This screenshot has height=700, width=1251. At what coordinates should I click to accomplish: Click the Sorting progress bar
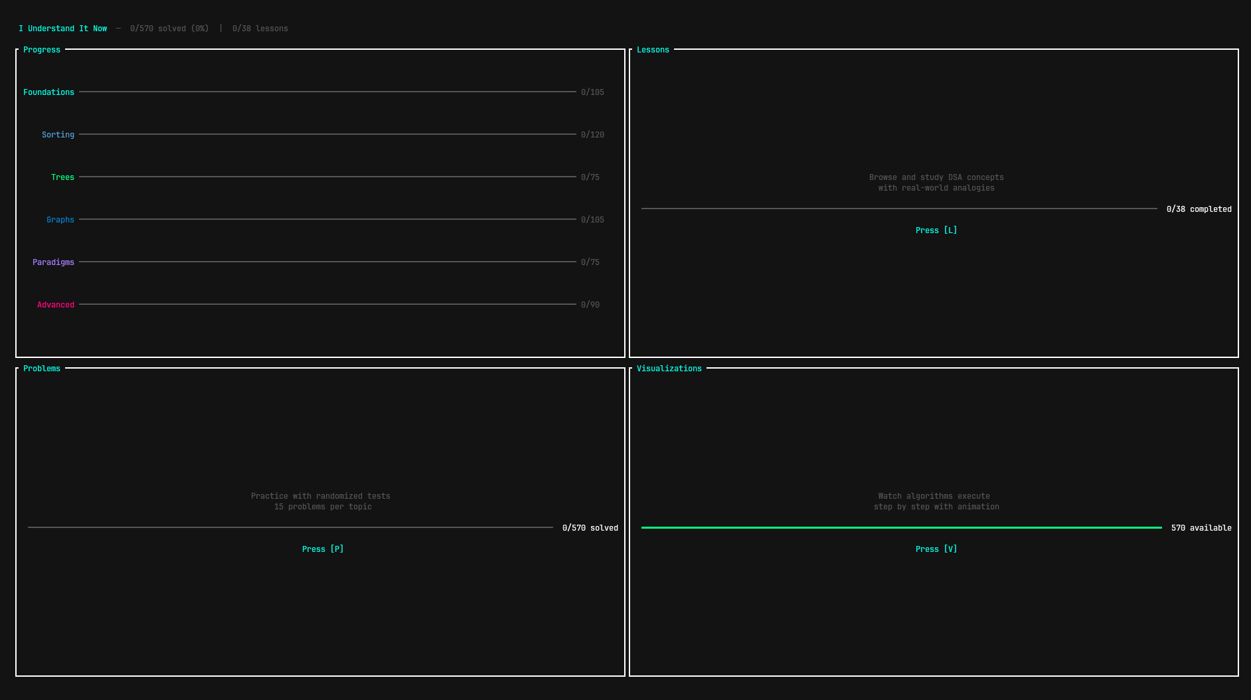point(327,134)
